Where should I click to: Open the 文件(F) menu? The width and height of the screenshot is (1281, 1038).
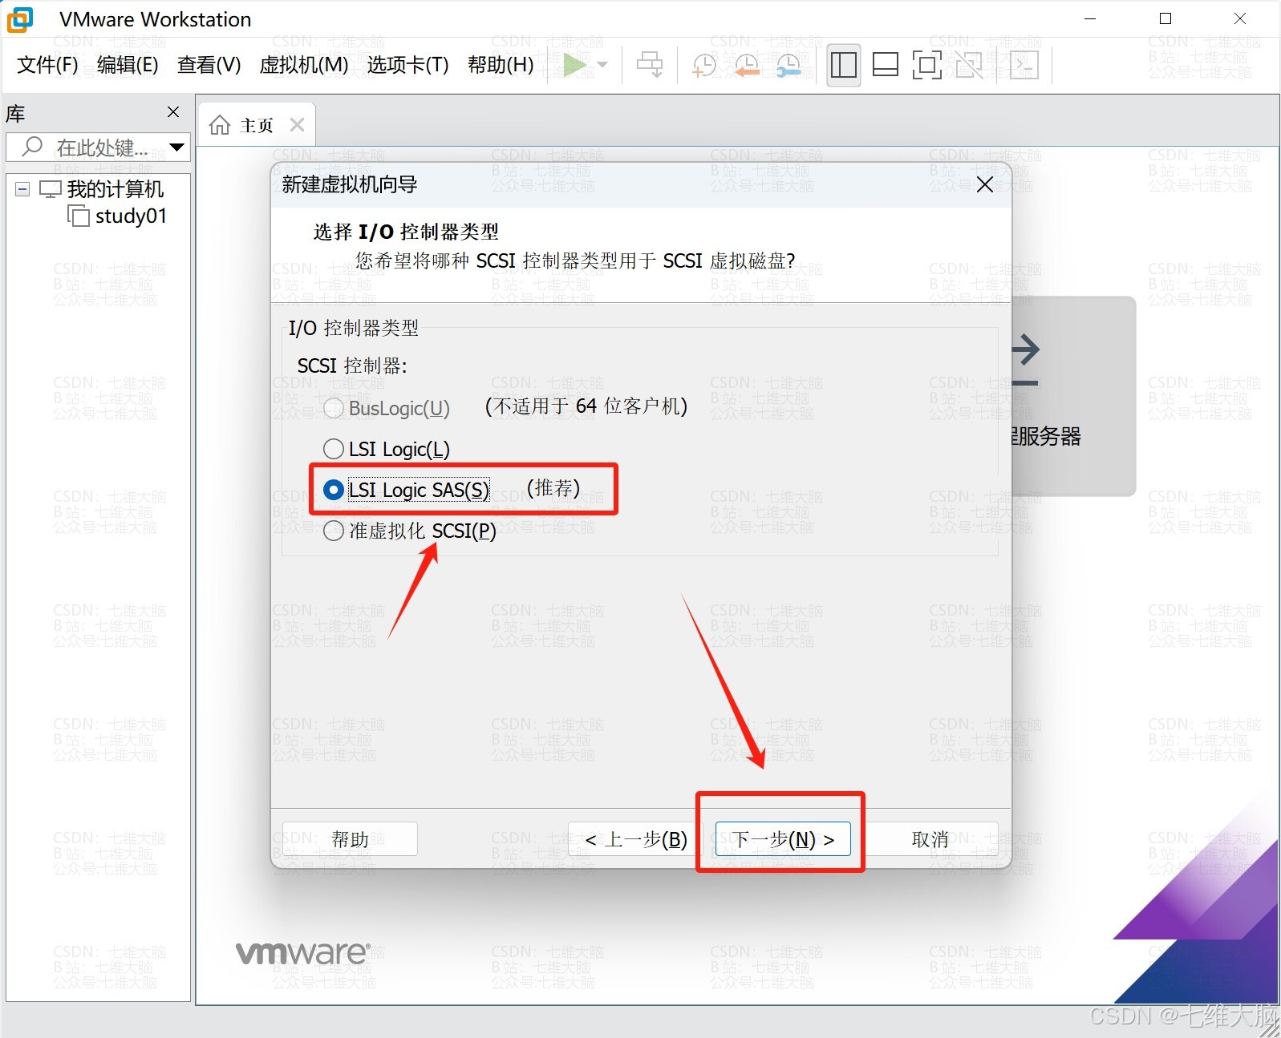(x=47, y=65)
